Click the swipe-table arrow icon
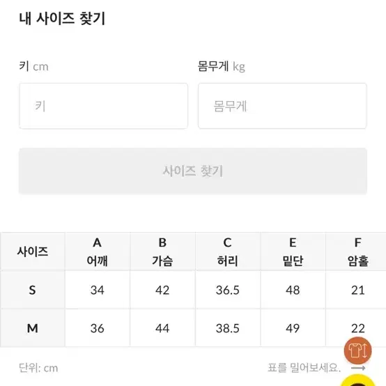The height and width of the screenshot is (386, 386). pos(358,369)
